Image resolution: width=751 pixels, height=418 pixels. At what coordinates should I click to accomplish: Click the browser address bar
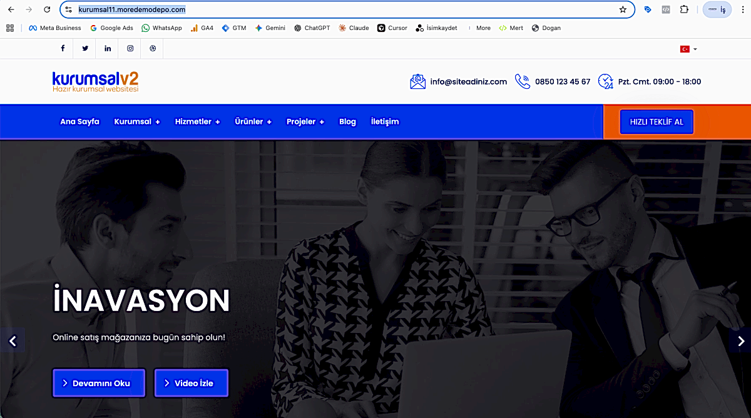344,9
